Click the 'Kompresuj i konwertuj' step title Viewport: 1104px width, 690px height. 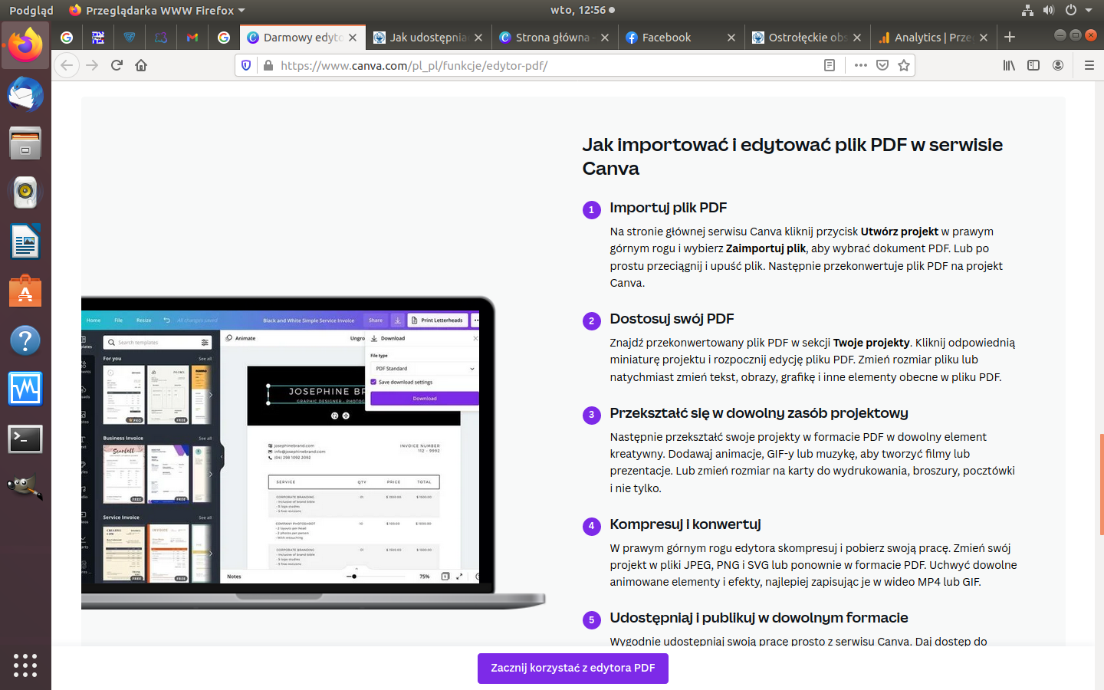[685, 524]
